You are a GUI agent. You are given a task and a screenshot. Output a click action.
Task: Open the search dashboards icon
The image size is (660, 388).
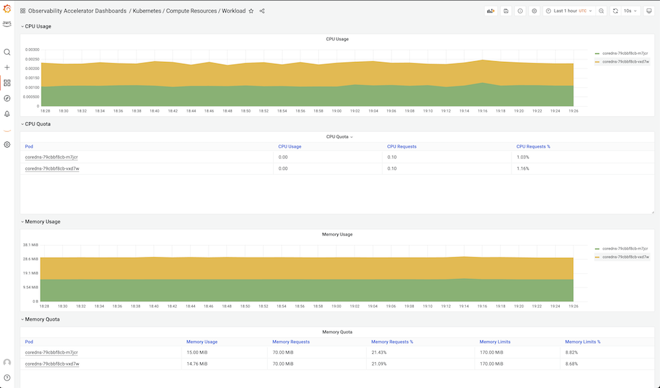[7, 52]
